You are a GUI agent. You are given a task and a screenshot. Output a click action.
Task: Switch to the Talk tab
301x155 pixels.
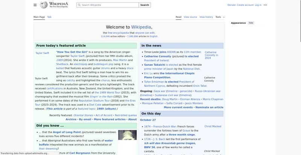point(49,17)
